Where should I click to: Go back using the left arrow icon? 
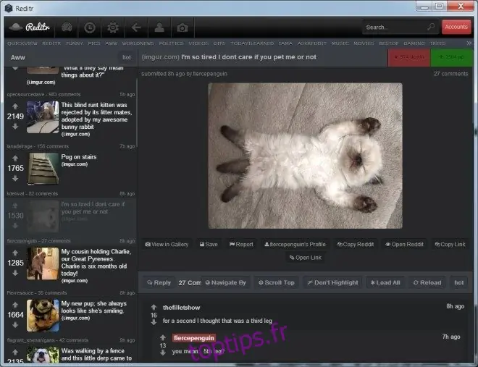coord(136,28)
